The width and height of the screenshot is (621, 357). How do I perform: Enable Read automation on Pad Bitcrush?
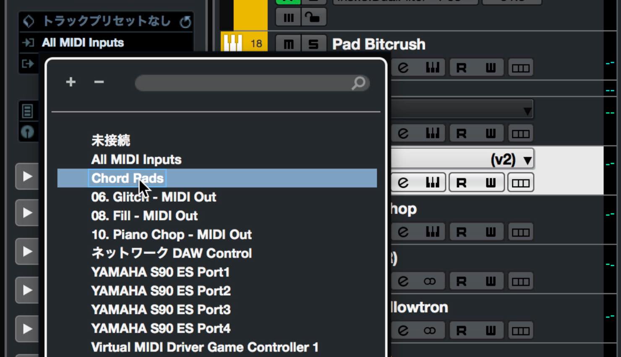point(462,68)
